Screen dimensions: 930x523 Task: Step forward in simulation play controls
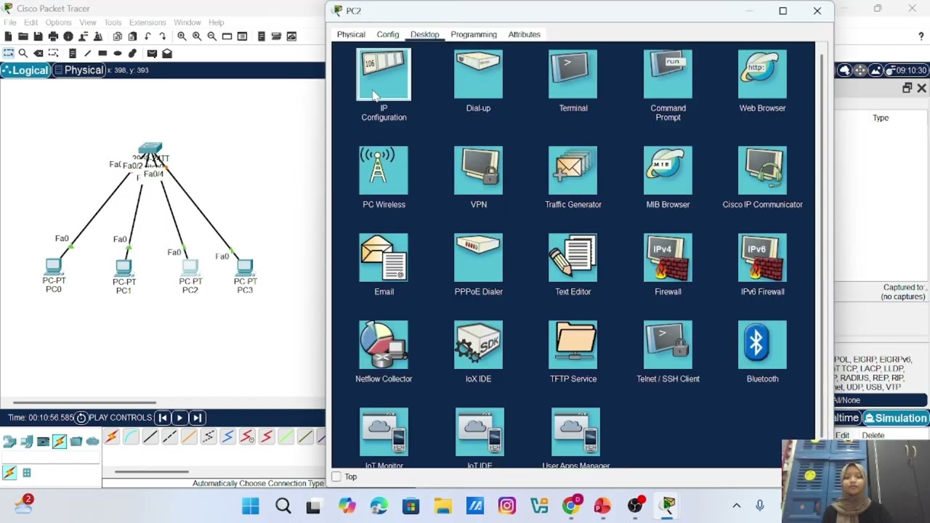[197, 418]
